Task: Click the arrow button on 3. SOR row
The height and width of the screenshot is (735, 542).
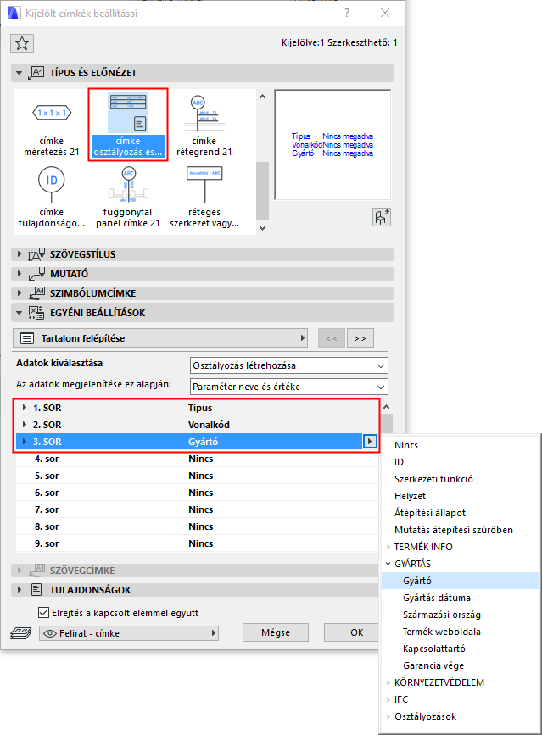Action: [370, 442]
